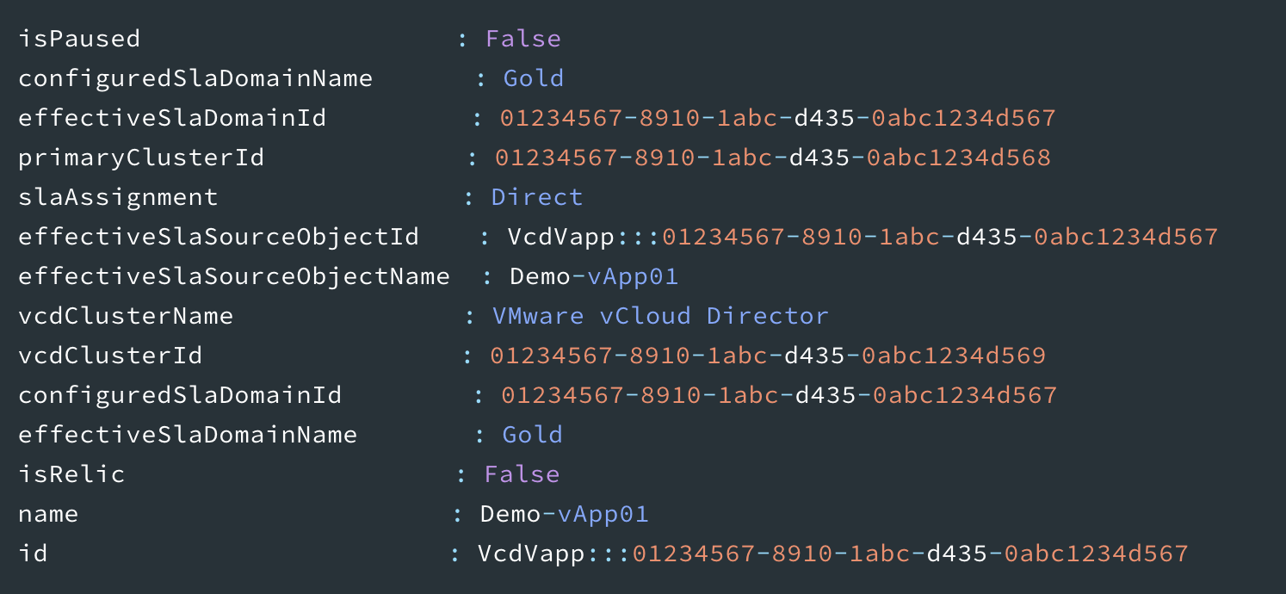Click the primaryClusterId GUID ending in d568
The image size is (1286, 594).
773,158
